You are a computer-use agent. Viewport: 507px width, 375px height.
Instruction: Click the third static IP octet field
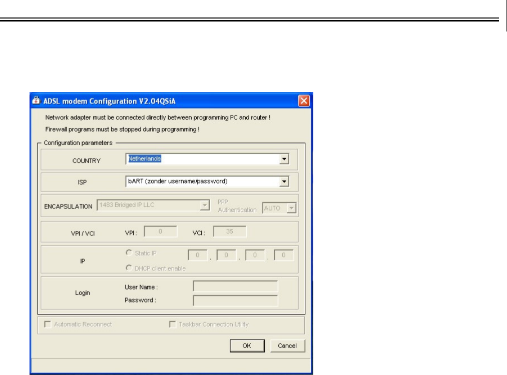point(255,255)
